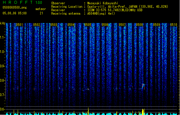Click the 0509 time marker
The width and height of the screenshot is (180, 115).
pos(157,24)
